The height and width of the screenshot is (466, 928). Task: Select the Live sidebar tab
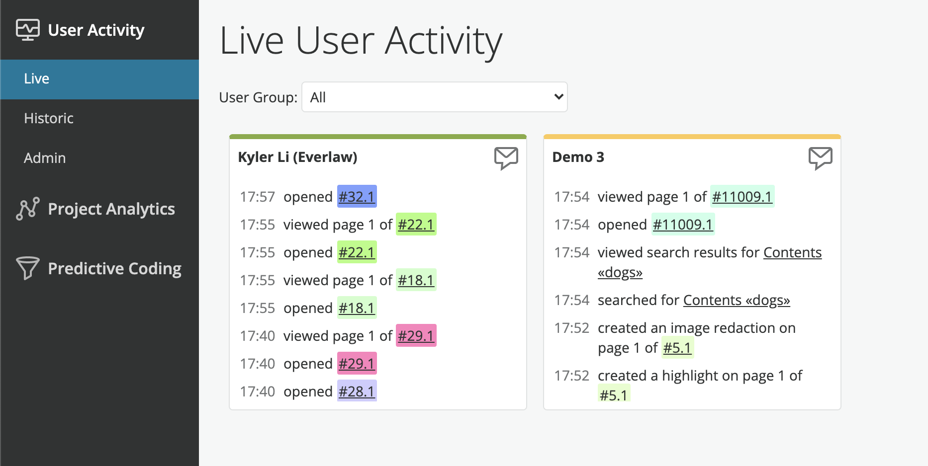99,79
